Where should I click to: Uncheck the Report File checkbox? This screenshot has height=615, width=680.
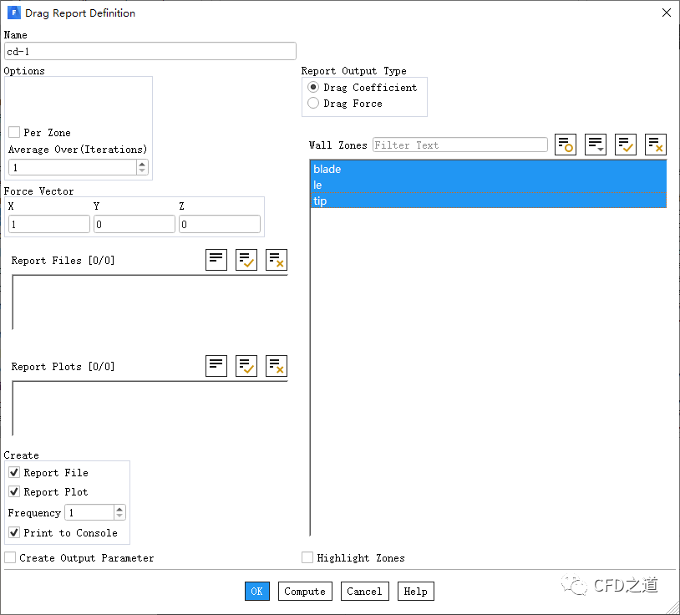coord(14,473)
